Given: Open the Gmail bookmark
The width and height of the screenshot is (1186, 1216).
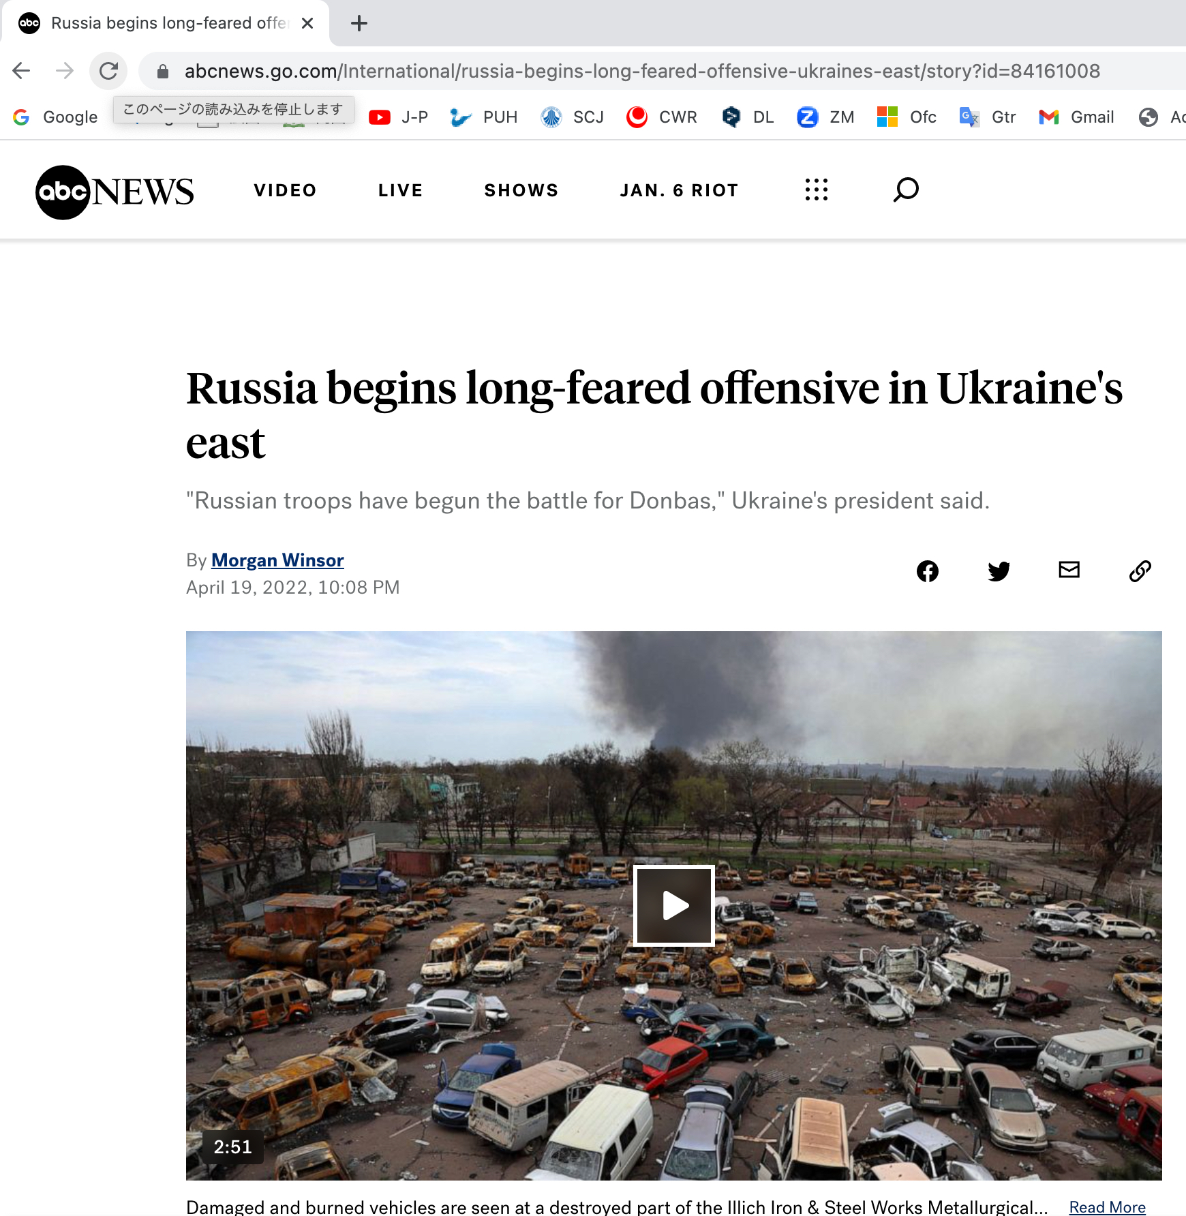Looking at the screenshot, I should [x=1076, y=117].
